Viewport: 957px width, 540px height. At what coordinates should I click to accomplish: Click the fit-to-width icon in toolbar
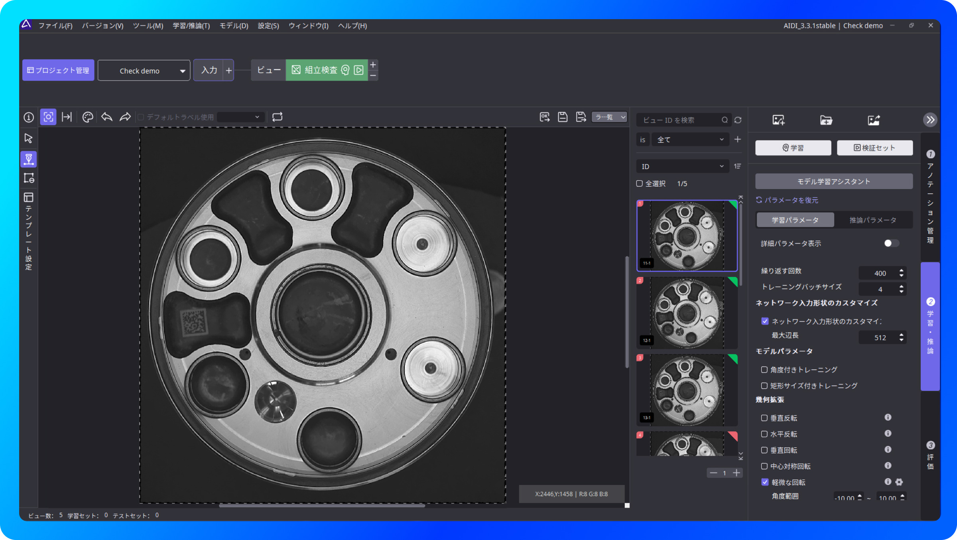coord(67,117)
